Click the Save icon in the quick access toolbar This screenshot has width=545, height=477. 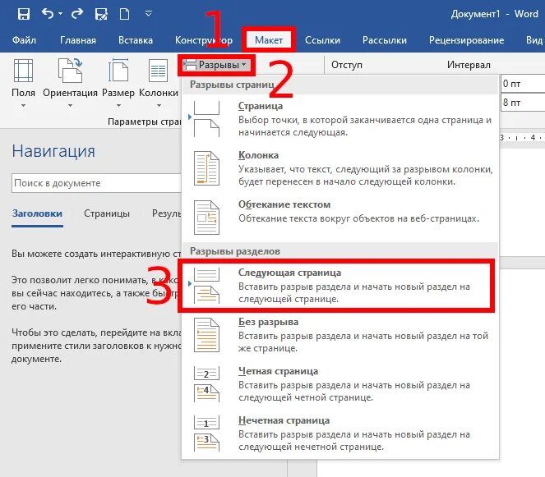(24, 14)
